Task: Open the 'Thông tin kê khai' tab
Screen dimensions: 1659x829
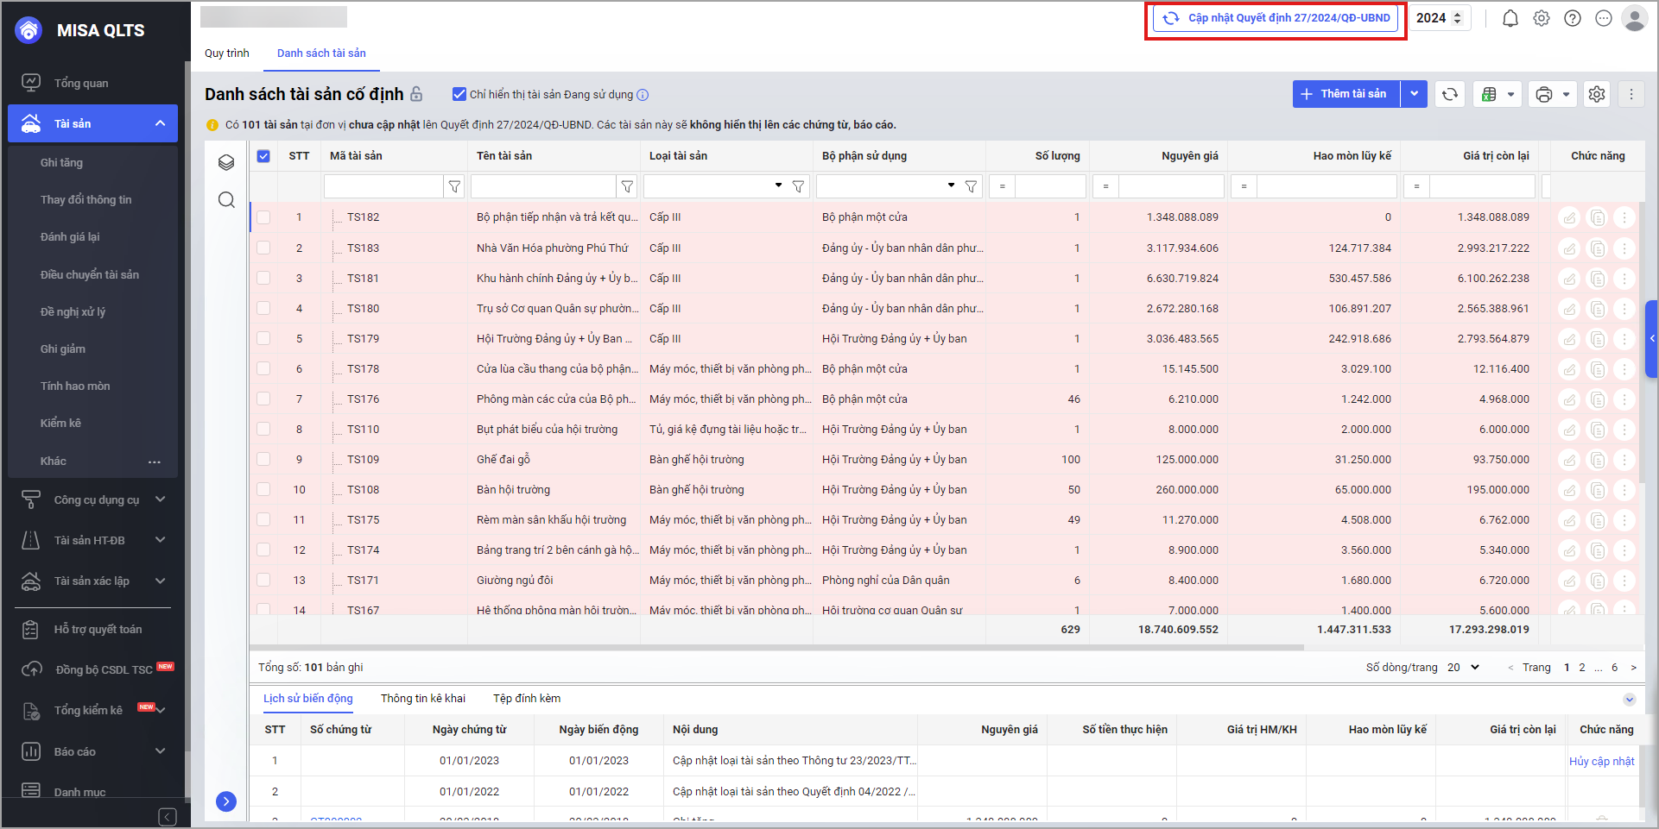Action: click(x=422, y=698)
